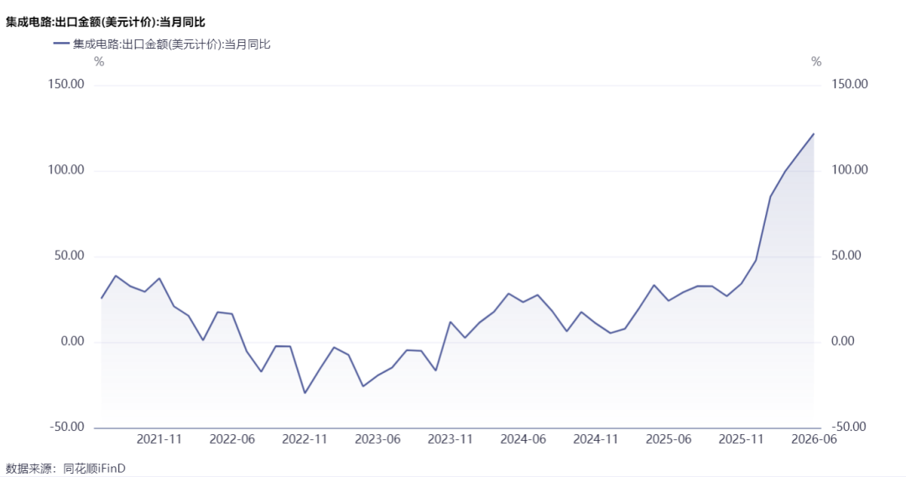Image resolution: width=906 pixels, height=477 pixels.
Task: Click the 2022-11 x-axis label
Action: click(x=305, y=439)
